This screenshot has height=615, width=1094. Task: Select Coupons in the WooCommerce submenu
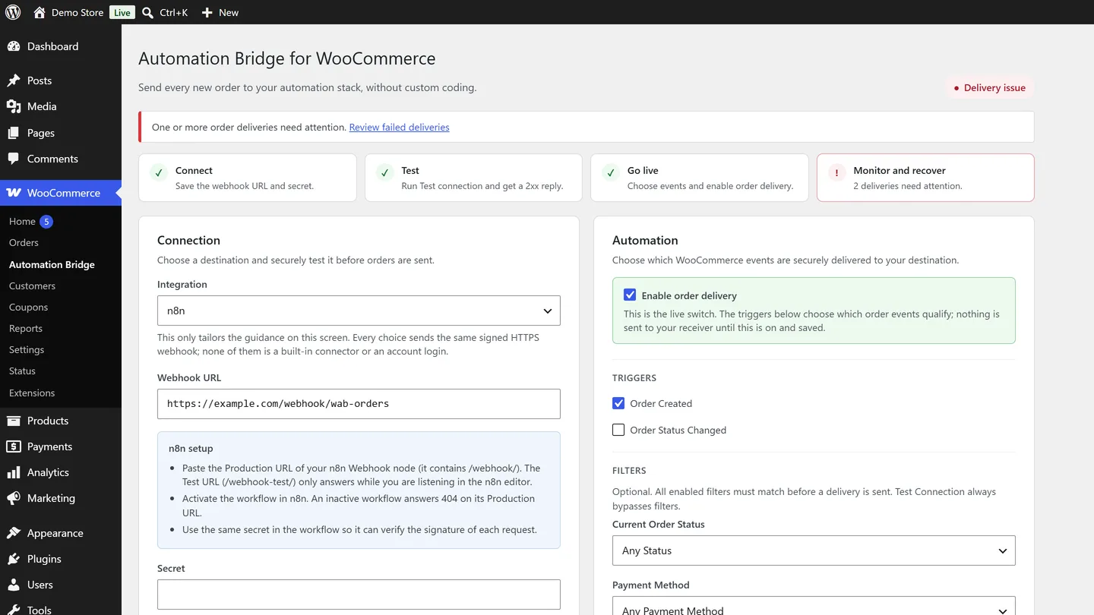coord(28,307)
